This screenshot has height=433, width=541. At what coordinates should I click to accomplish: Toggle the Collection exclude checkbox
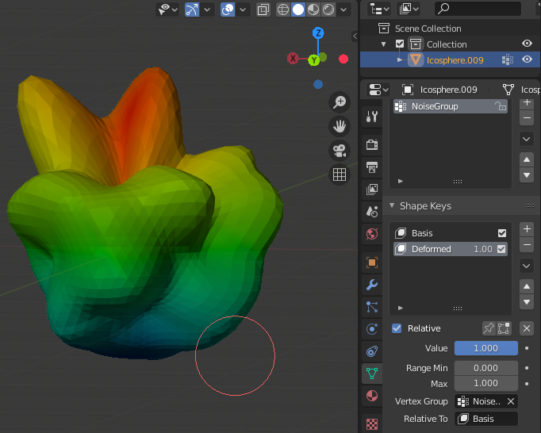point(400,44)
